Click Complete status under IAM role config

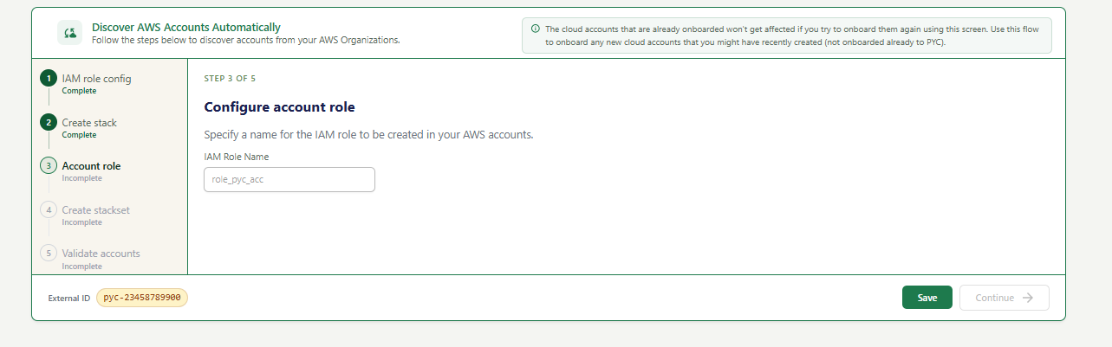pos(80,91)
